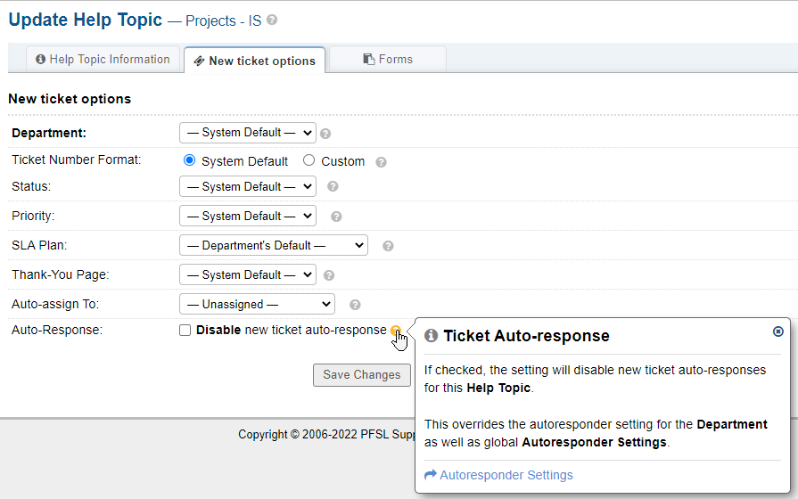Click help icon beside Ticket Number Format
This screenshot has height=499, width=798.
381,162
